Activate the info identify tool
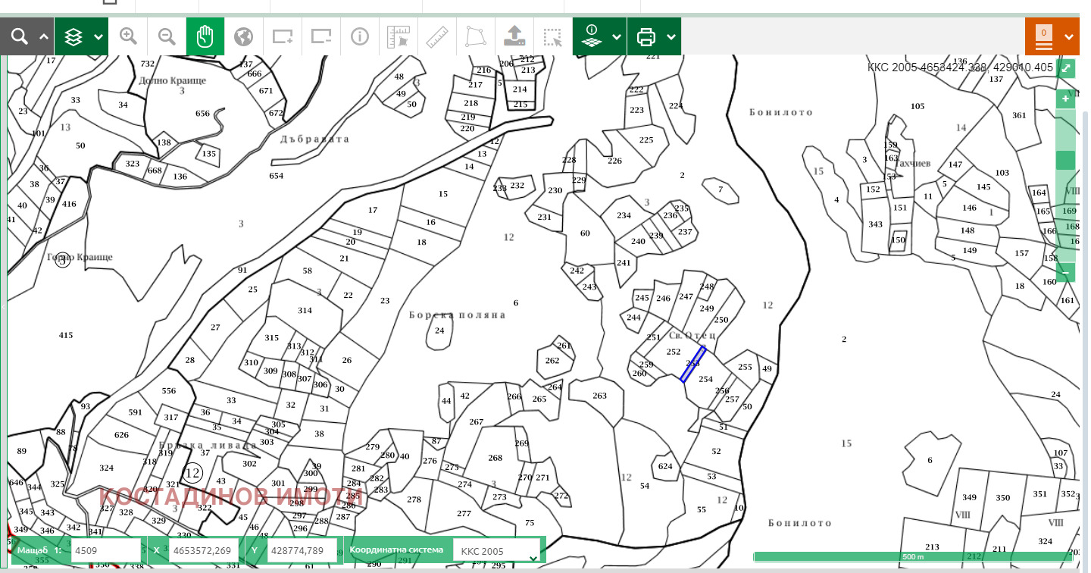This screenshot has width=1091, height=573. pyautogui.click(x=360, y=36)
